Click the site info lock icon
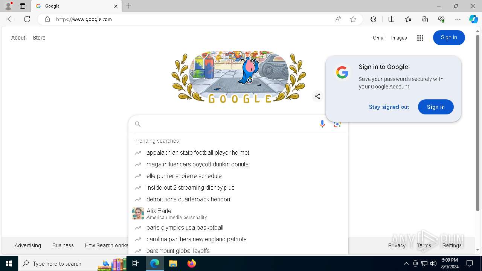 [47, 19]
